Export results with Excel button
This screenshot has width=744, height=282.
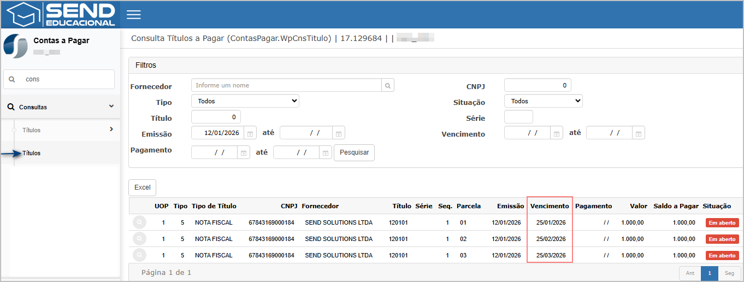click(x=142, y=187)
